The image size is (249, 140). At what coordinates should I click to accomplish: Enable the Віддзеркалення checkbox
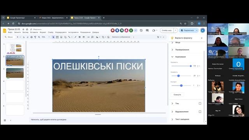(200, 112)
